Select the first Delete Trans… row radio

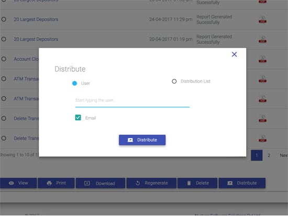pos(4,118)
